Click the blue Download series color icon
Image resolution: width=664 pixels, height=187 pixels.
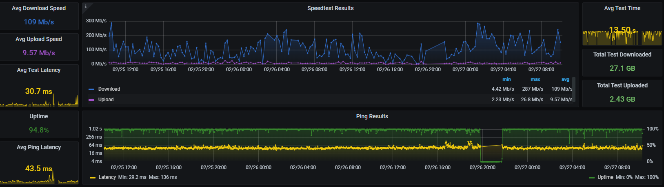91,89
